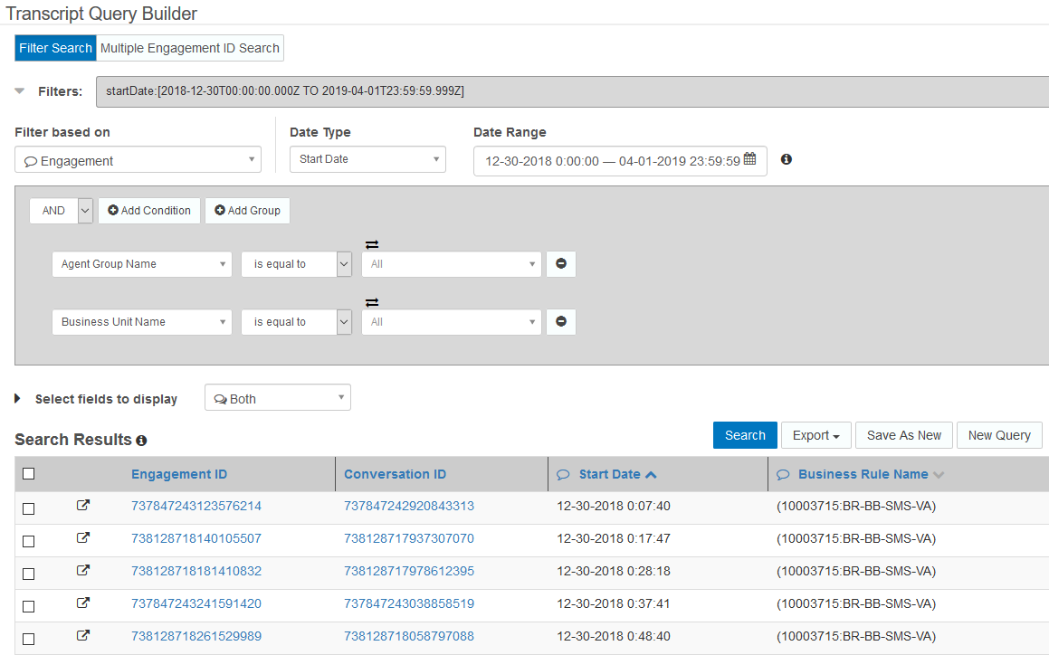
Task: Expand Select fields to display section
Action: coord(18,399)
